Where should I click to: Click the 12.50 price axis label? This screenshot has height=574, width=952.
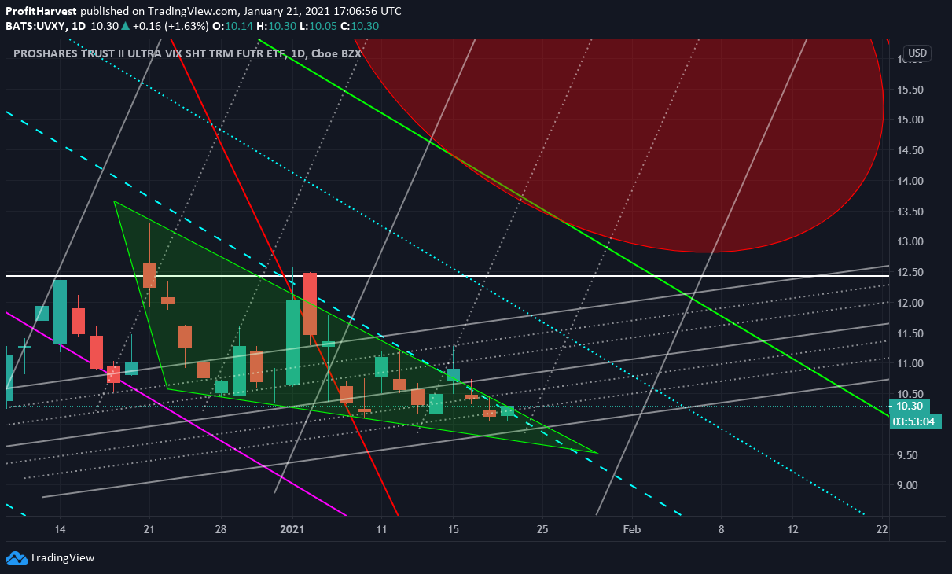[x=910, y=272]
